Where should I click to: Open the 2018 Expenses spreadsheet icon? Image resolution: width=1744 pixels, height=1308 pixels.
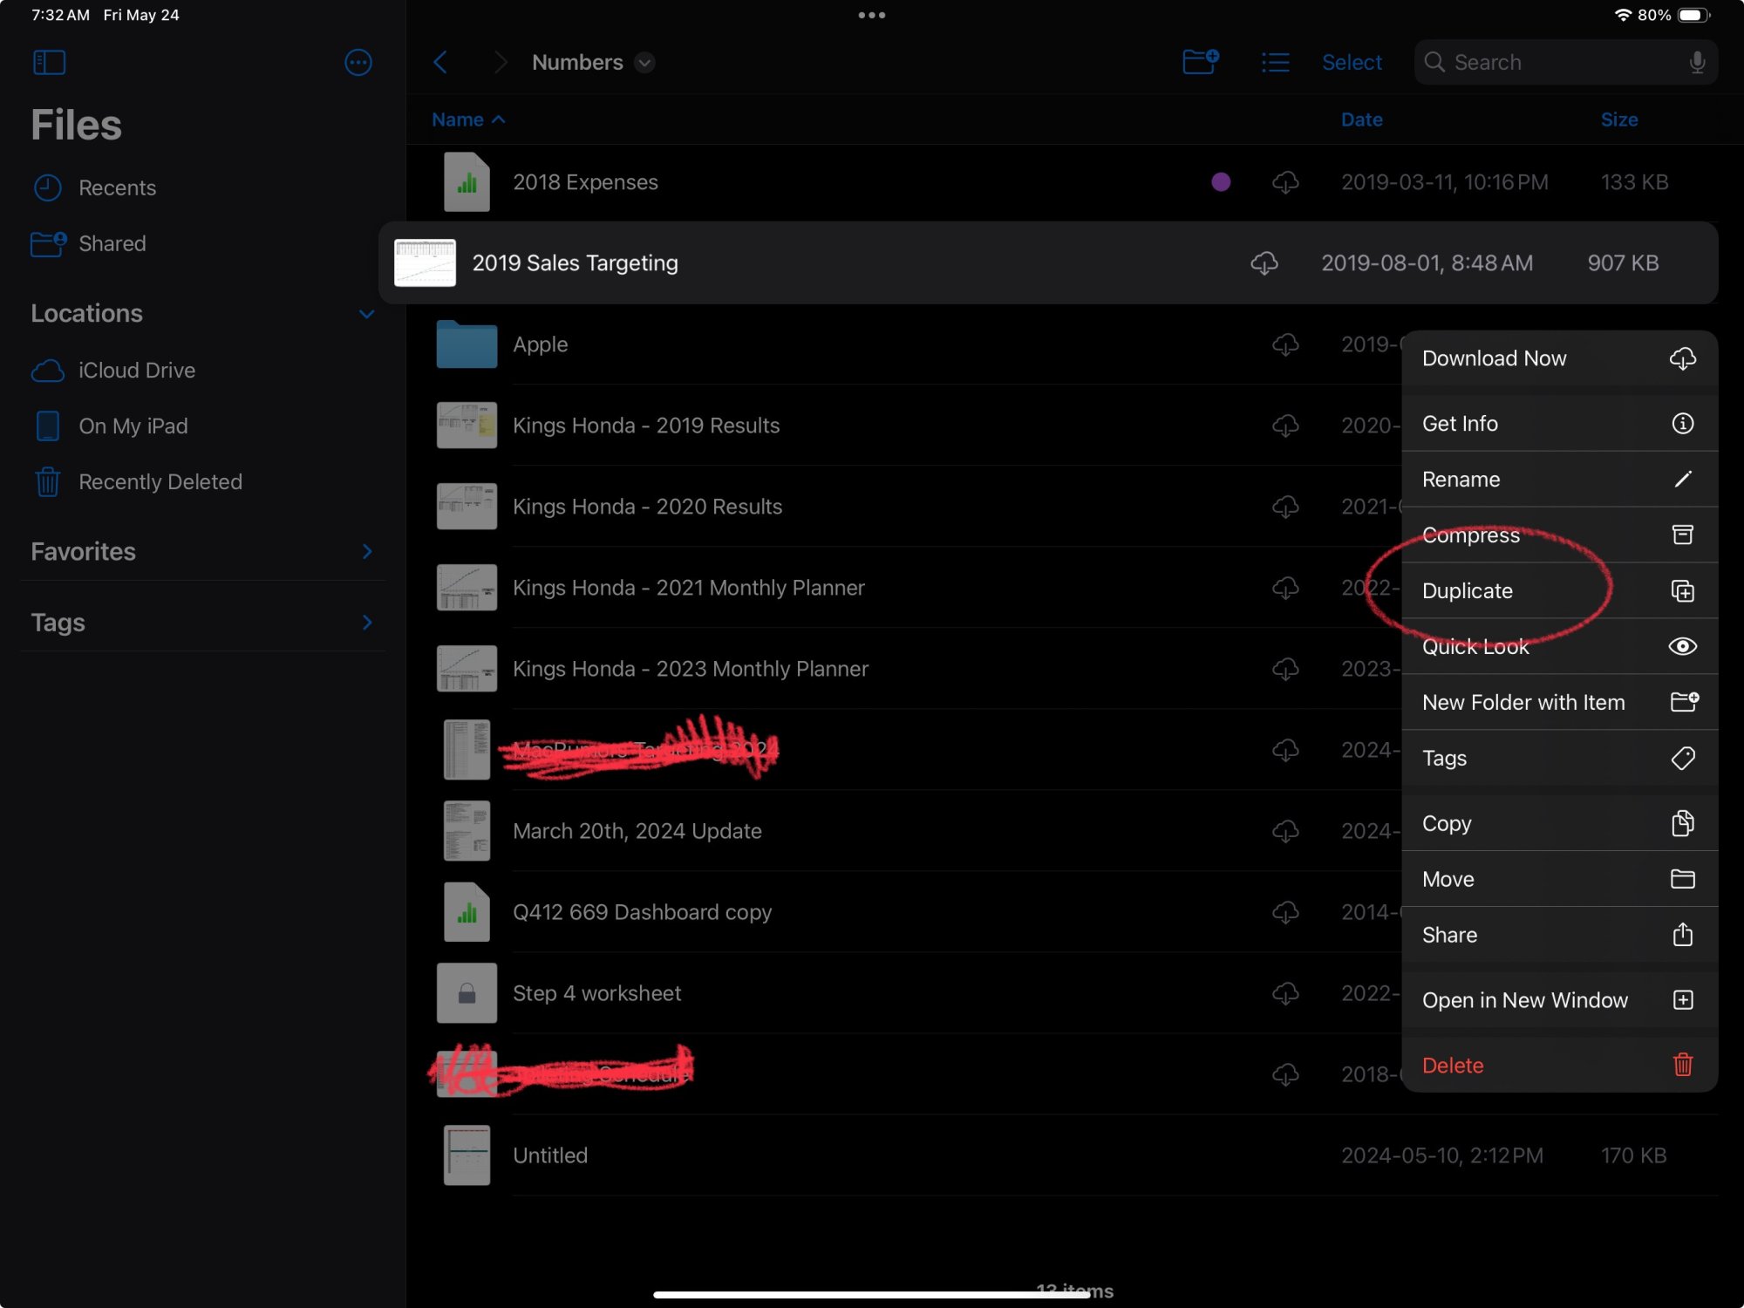pyautogui.click(x=467, y=181)
